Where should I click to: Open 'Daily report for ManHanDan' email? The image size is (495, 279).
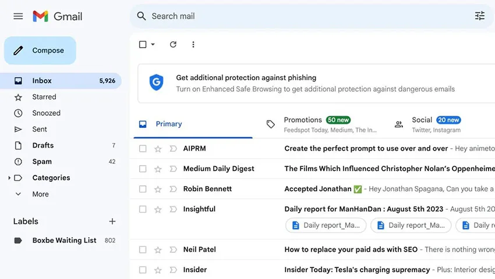pos(363,209)
